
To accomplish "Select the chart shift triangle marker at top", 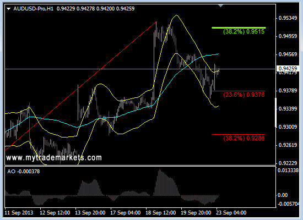I will [x=220, y=6].
